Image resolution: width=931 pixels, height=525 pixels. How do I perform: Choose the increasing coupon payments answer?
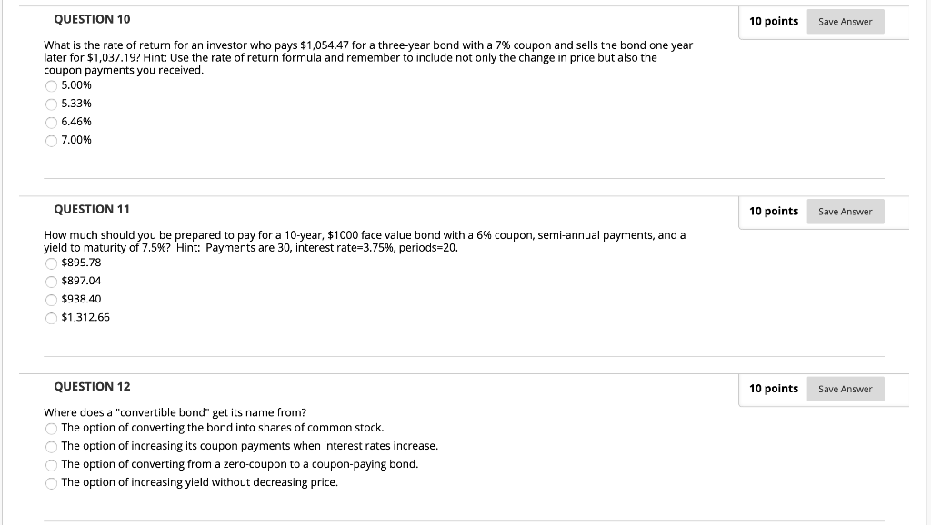(51, 446)
